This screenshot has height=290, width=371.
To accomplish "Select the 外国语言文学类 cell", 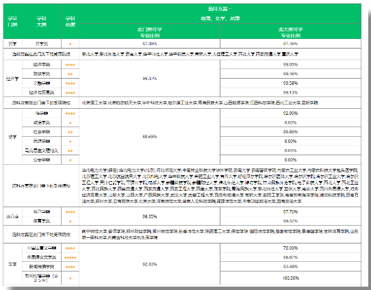I will (41, 257).
